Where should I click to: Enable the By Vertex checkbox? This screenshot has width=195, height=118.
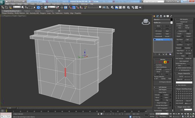pos(155,65)
